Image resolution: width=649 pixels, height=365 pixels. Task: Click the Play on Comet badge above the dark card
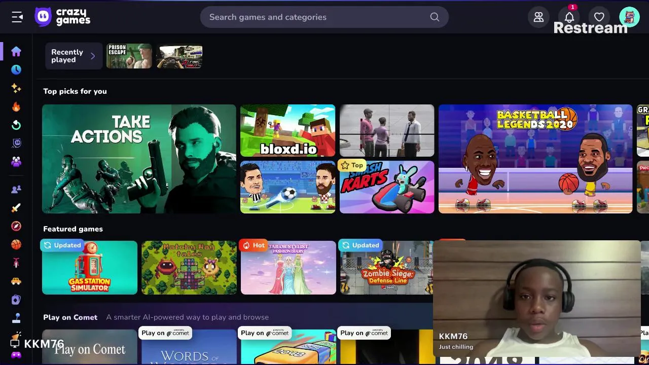pyautogui.click(x=364, y=333)
